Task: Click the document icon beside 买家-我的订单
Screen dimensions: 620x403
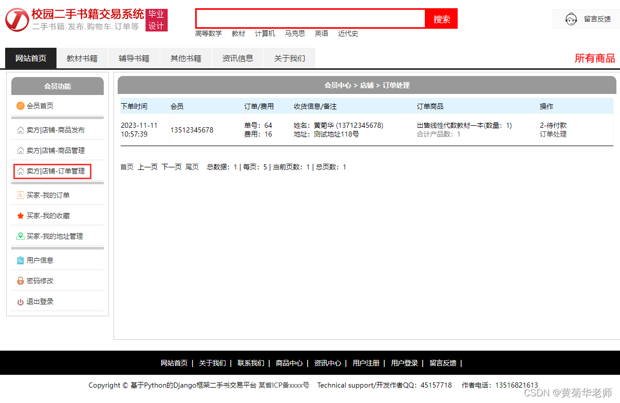Action: [x=21, y=195]
